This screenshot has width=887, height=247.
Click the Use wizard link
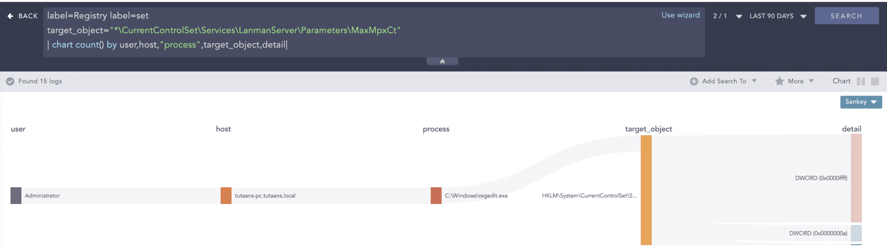pyautogui.click(x=680, y=15)
